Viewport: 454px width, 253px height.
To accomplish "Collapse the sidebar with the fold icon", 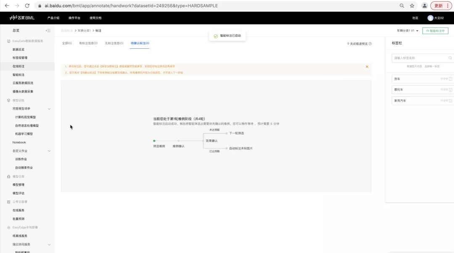I will [48, 30].
